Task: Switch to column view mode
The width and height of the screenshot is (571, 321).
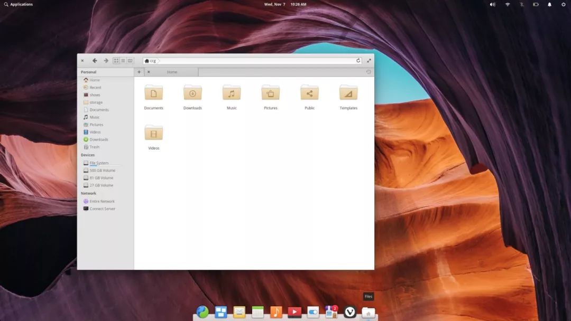Action: (x=130, y=61)
